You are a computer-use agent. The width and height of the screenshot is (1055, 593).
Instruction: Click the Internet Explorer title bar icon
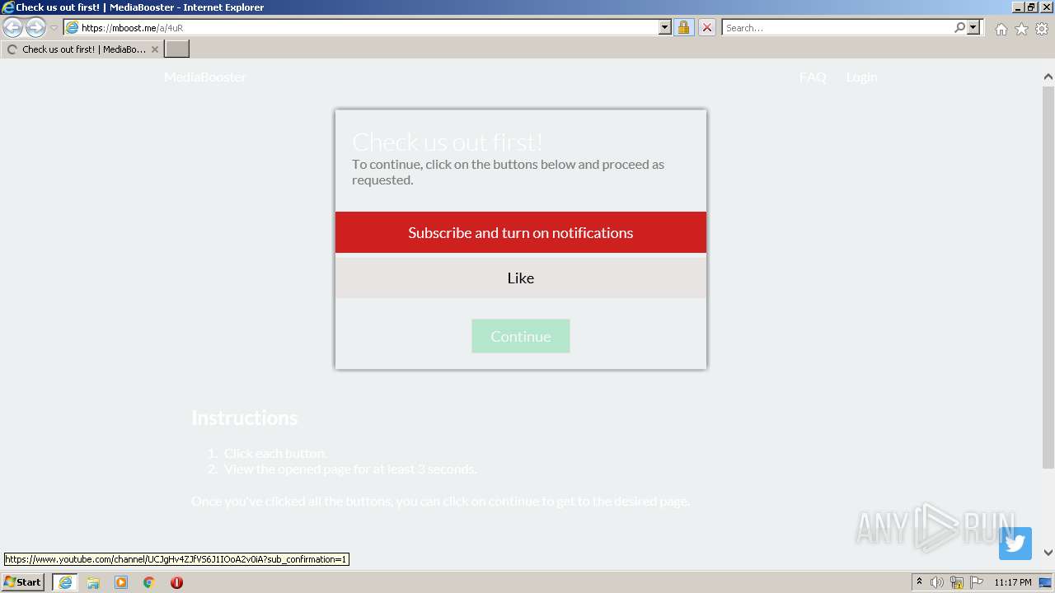pos(7,7)
